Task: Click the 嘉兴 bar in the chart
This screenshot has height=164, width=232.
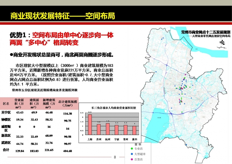Action: pos(134,130)
